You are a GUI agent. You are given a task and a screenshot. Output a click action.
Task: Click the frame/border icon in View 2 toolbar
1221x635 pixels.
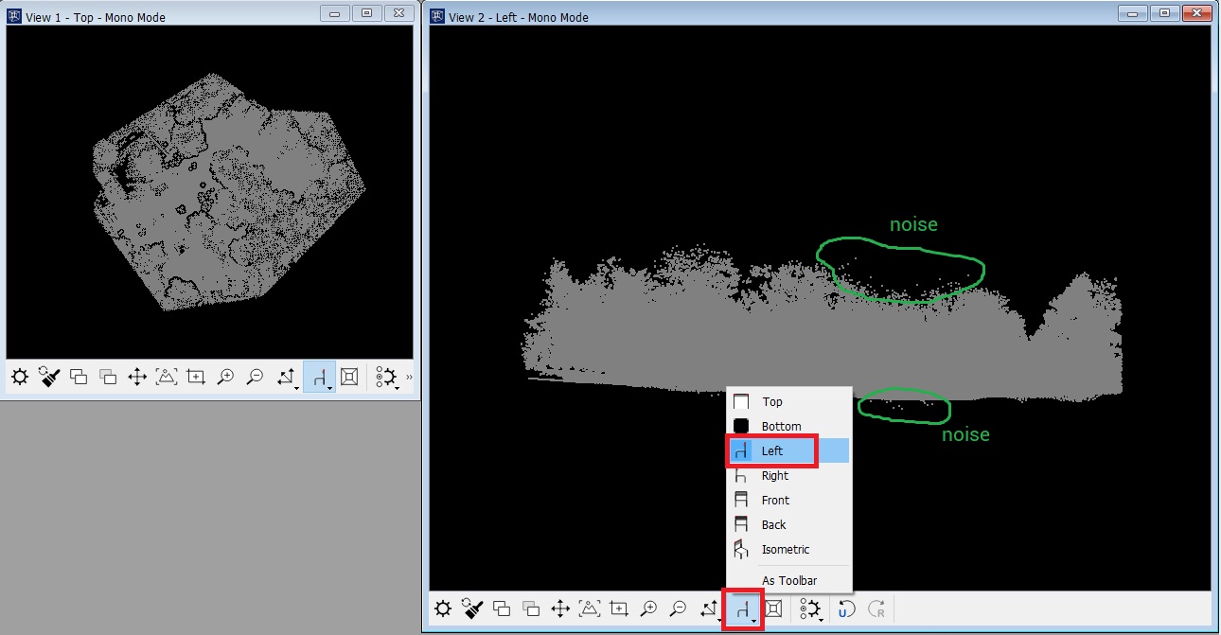click(x=772, y=609)
